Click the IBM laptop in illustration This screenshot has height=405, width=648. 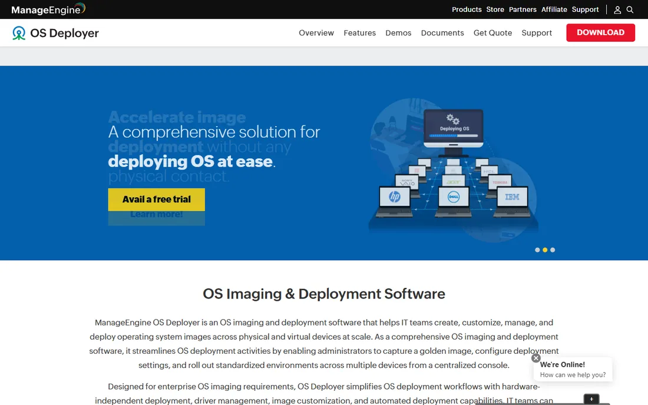(512, 201)
